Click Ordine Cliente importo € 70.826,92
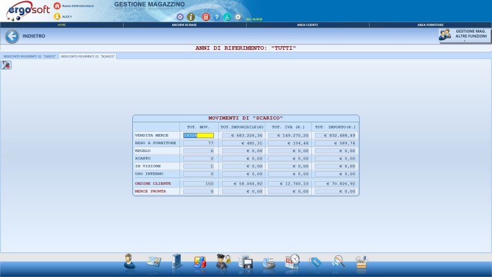This screenshot has height=277, width=492. click(x=335, y=183)
